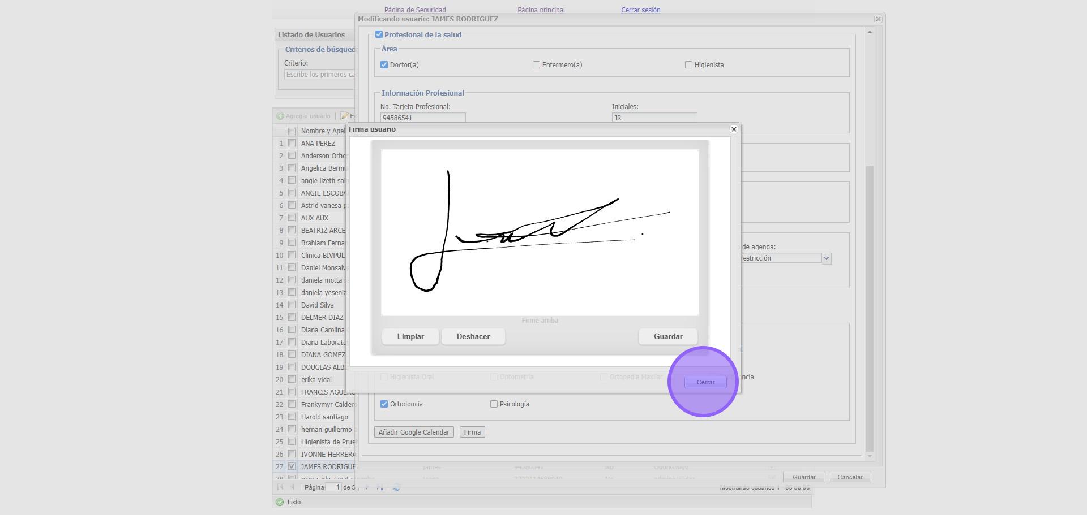Screen dimensions: 1087x515
Task: Open the Página principal link
Action: [x=541, y=10]
